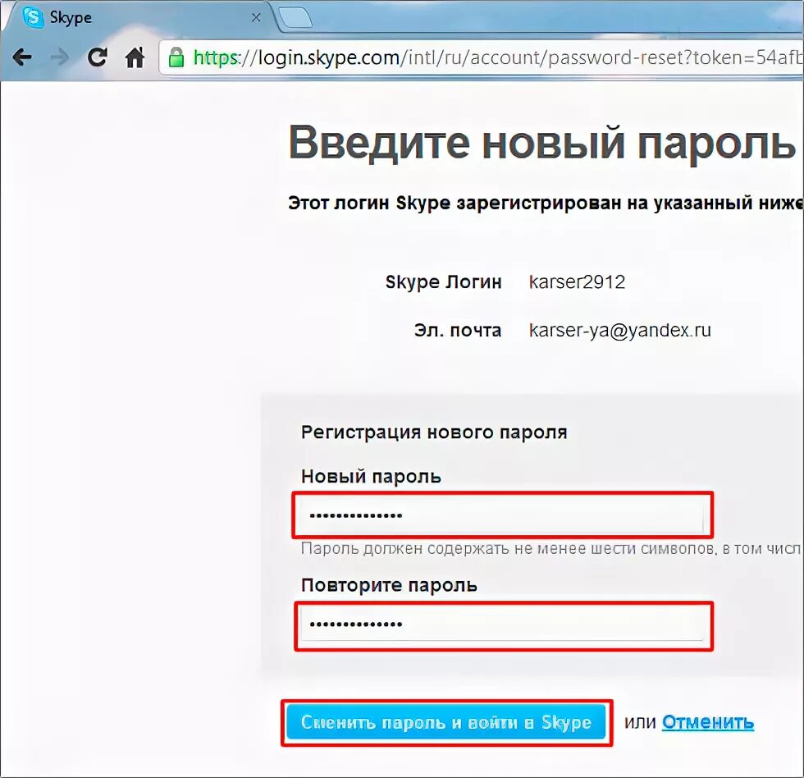Click the Отменить link
804x778 pixels.
[x=707, y=722]
